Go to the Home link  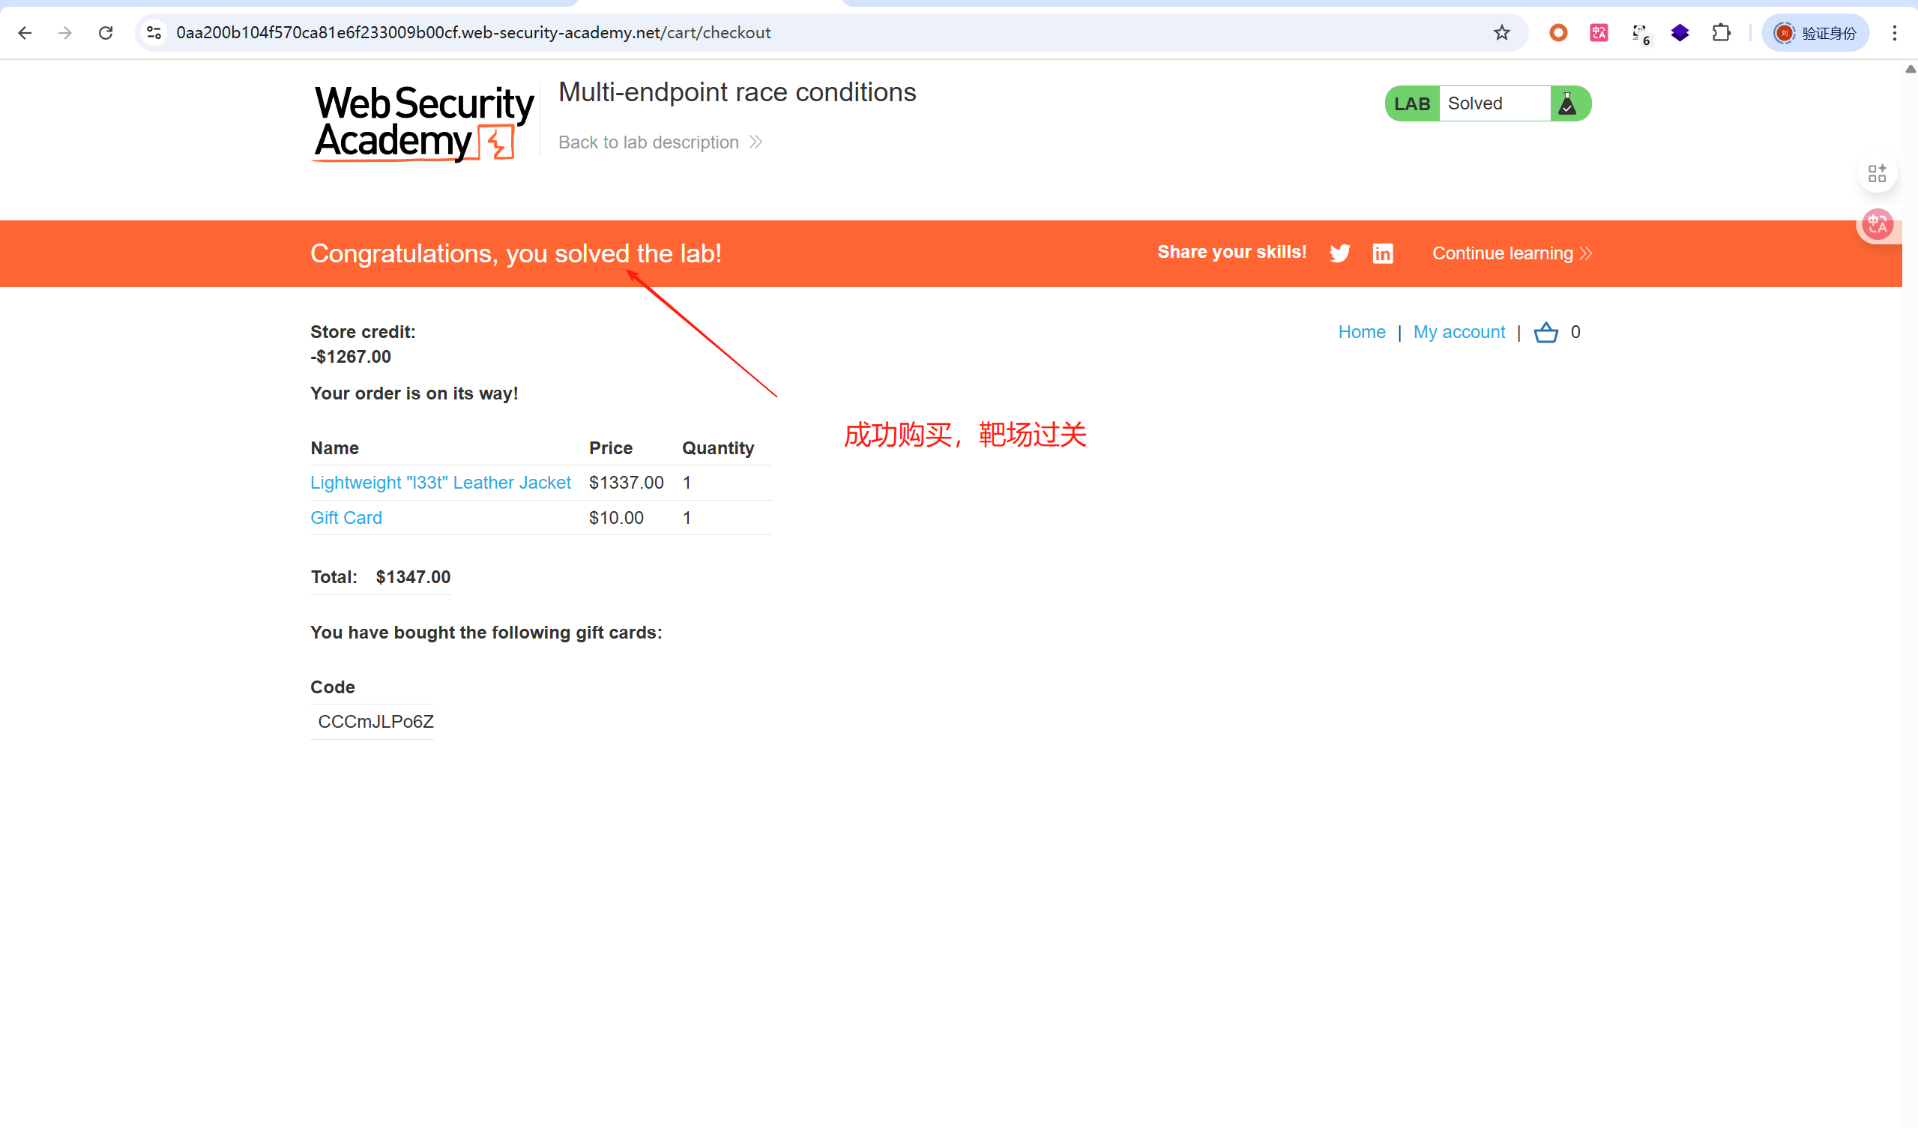(x=1362, y=332)
